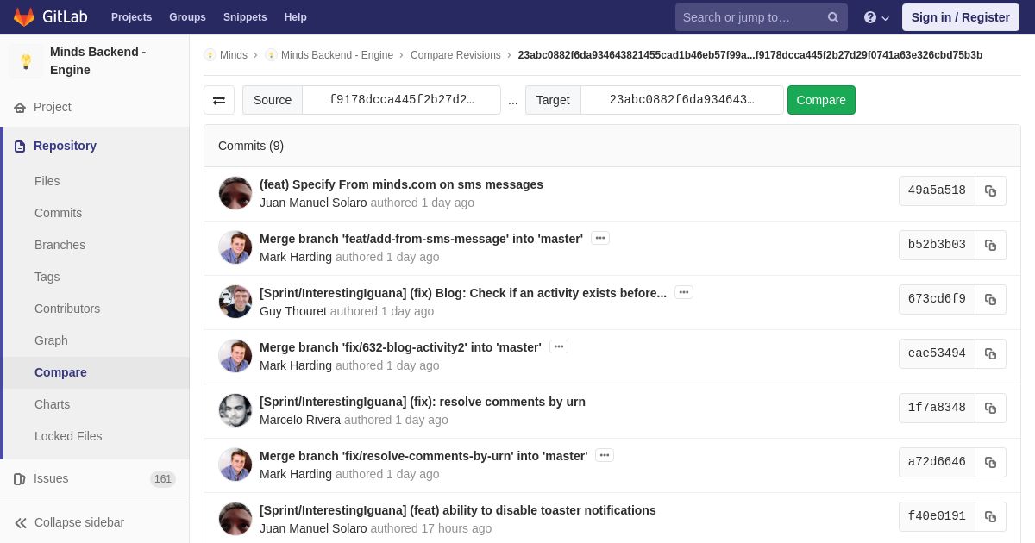Open the Minds Backend - Engine breadcrumb link
This screenshot has width=1035, height=543.
coord(337,55)
